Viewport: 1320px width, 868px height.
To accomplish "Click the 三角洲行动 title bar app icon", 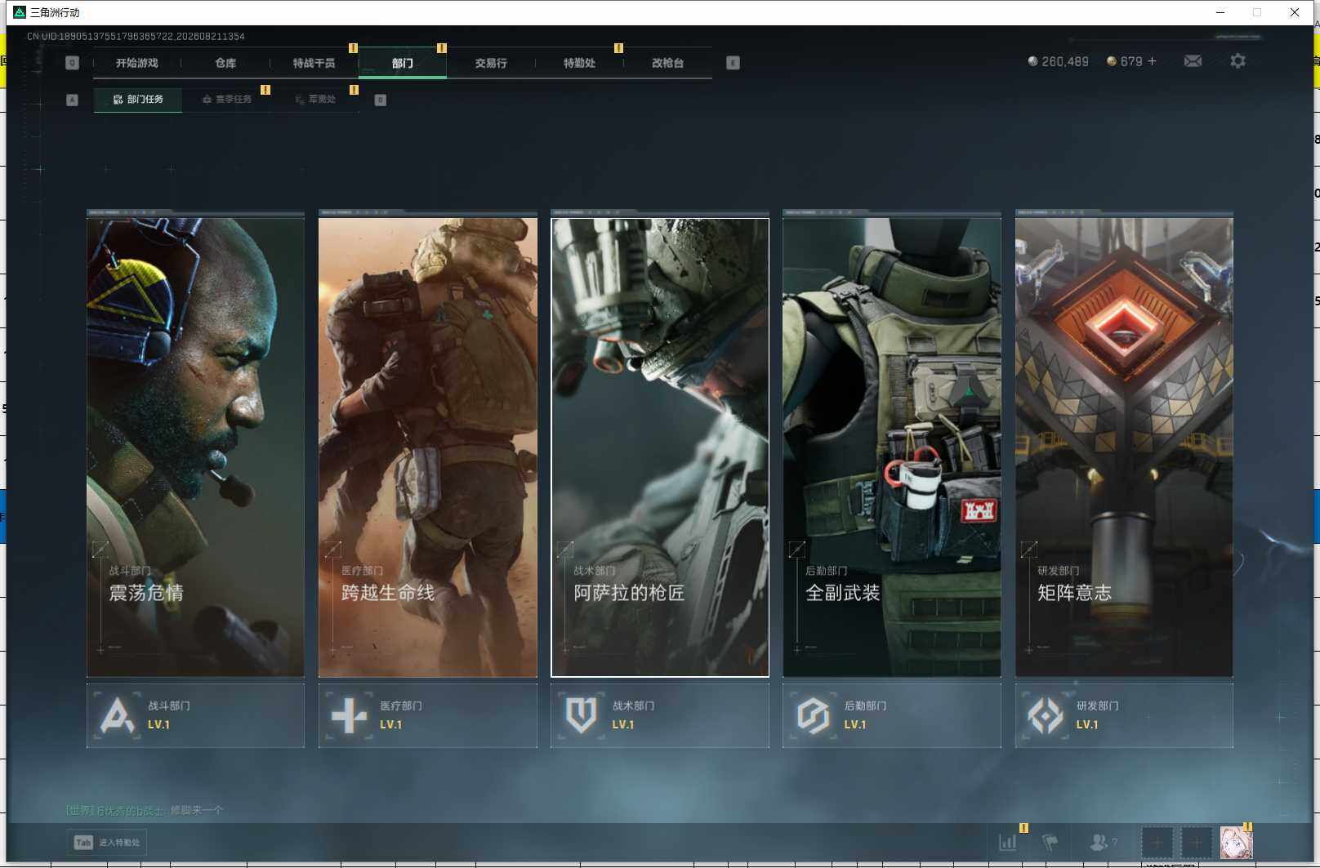I will click(20, 12).
